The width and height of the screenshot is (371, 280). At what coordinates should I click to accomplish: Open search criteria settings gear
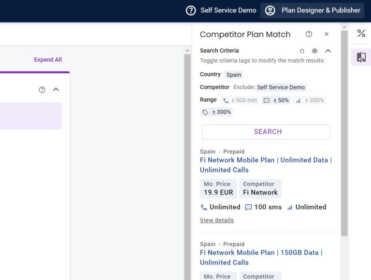click(314, 51)
